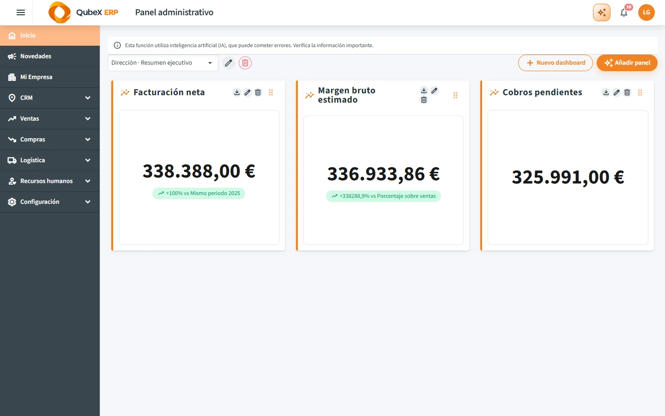
Task: Grab the Cobros pendientes drag handle
Action: coord(640,92)
